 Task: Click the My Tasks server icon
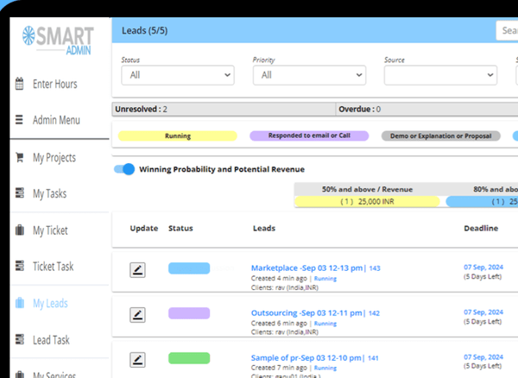[x=20, y=192]
